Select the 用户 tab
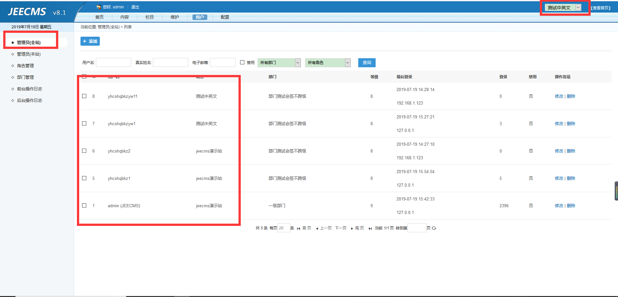The width and height of the screenshot is (618, 297). 200,17
